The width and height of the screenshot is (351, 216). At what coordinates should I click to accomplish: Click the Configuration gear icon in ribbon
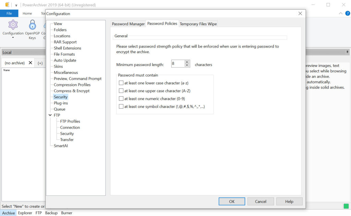tap(13, 25)
